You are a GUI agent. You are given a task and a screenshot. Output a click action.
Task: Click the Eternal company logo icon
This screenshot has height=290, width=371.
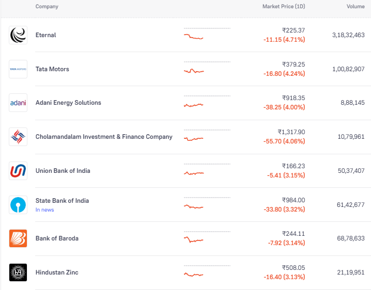pos(18,35)
